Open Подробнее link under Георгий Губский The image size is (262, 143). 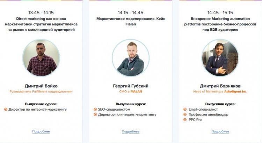click(131, 131)
